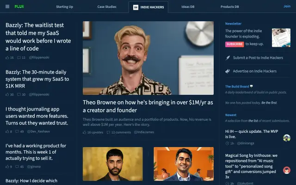
Task: Click 'the list' link of recent submissions
Action: 253,121
